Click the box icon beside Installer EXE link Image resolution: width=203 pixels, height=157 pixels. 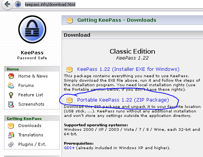[x=69, y=69]
